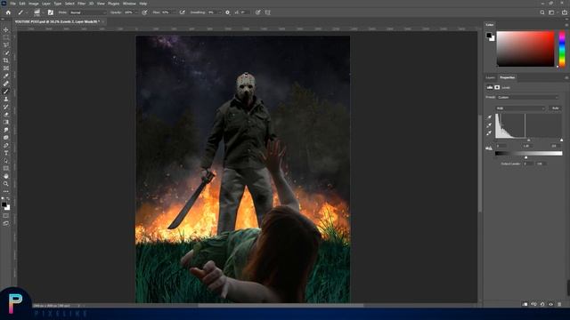Click the Auto levels button
The width and height of the screenshot is (570, 320).
[x=555, y=108]
